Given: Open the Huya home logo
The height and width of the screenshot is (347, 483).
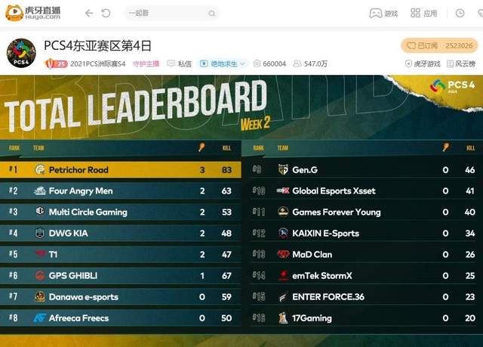Looking at the screenshot, I should (x=32, y=13).
